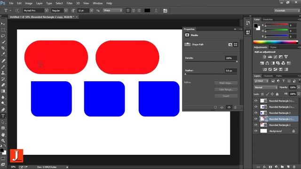Screen dimensions: 301x169
Task: Open the Normal blend mode dropdown
Action: [266, 87]
